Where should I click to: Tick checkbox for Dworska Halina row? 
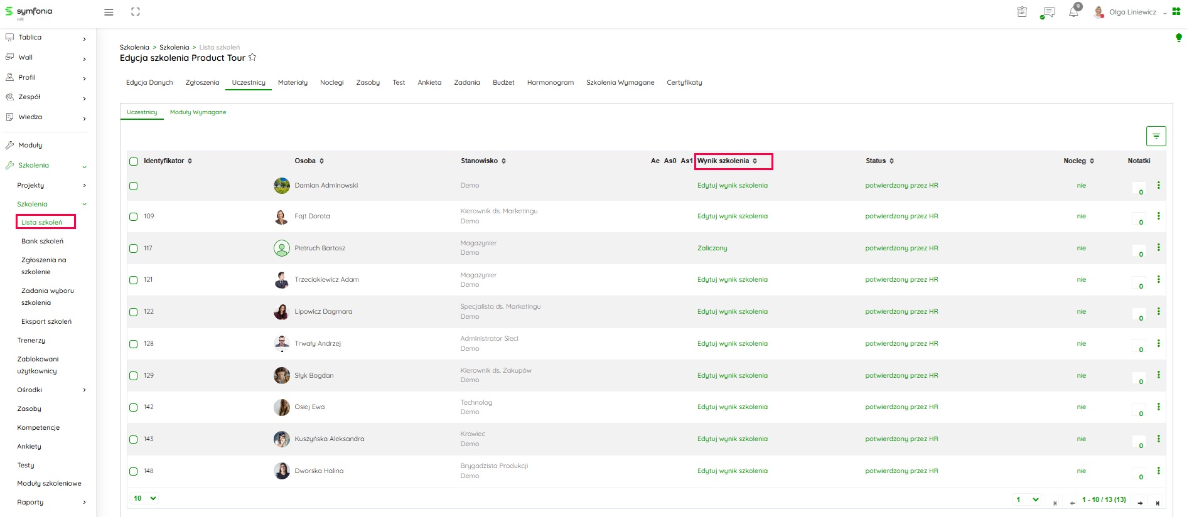click(134, 471)
